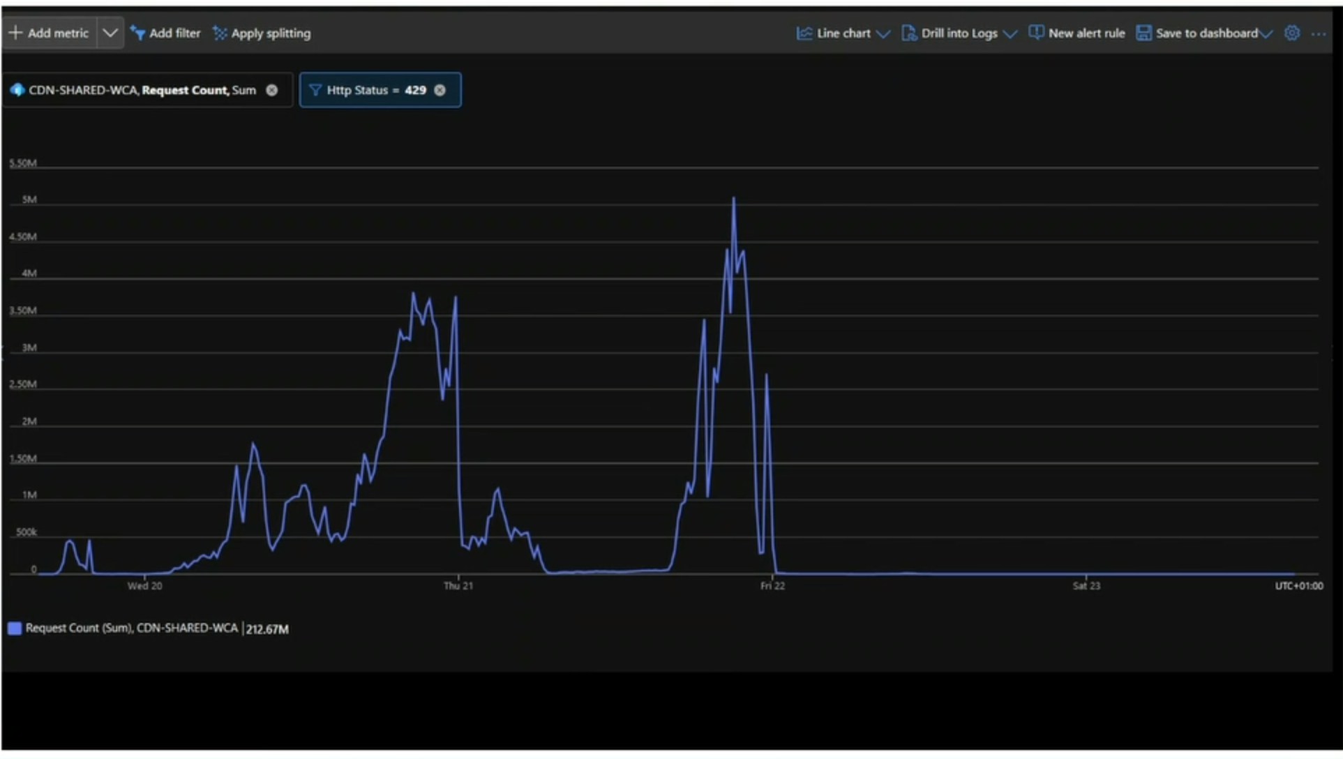Edit the Http Status = 429 filter pill
The height and width of the screenshot is (759, 1343).
375,90
